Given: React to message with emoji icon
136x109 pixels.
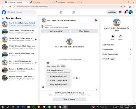Looking at the screenshot, I should (74, 78).
